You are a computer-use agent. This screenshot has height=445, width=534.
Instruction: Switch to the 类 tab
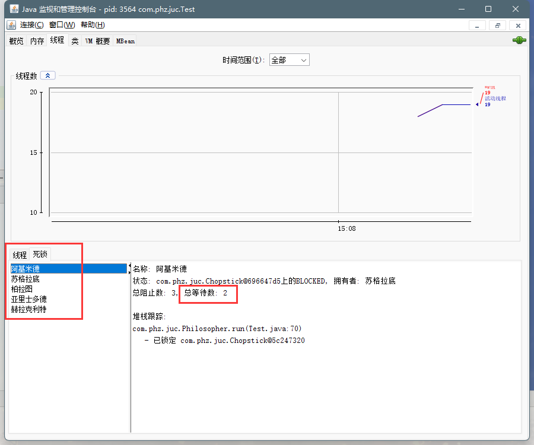tap(75, 41)
